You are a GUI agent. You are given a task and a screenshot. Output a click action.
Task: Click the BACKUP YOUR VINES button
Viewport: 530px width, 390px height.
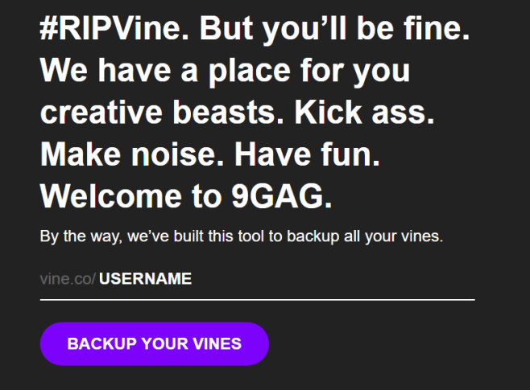tap(155, 344)
